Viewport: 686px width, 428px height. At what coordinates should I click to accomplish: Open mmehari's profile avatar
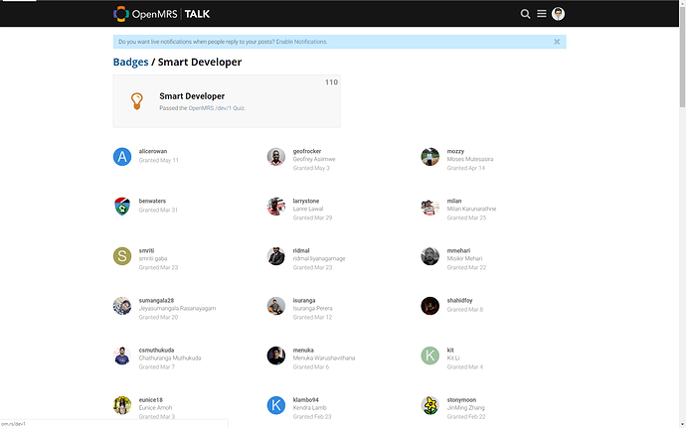(430, 256)
